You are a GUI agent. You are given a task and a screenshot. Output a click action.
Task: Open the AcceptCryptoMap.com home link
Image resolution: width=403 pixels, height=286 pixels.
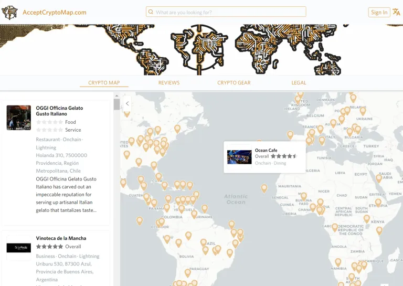coord(55,13)
